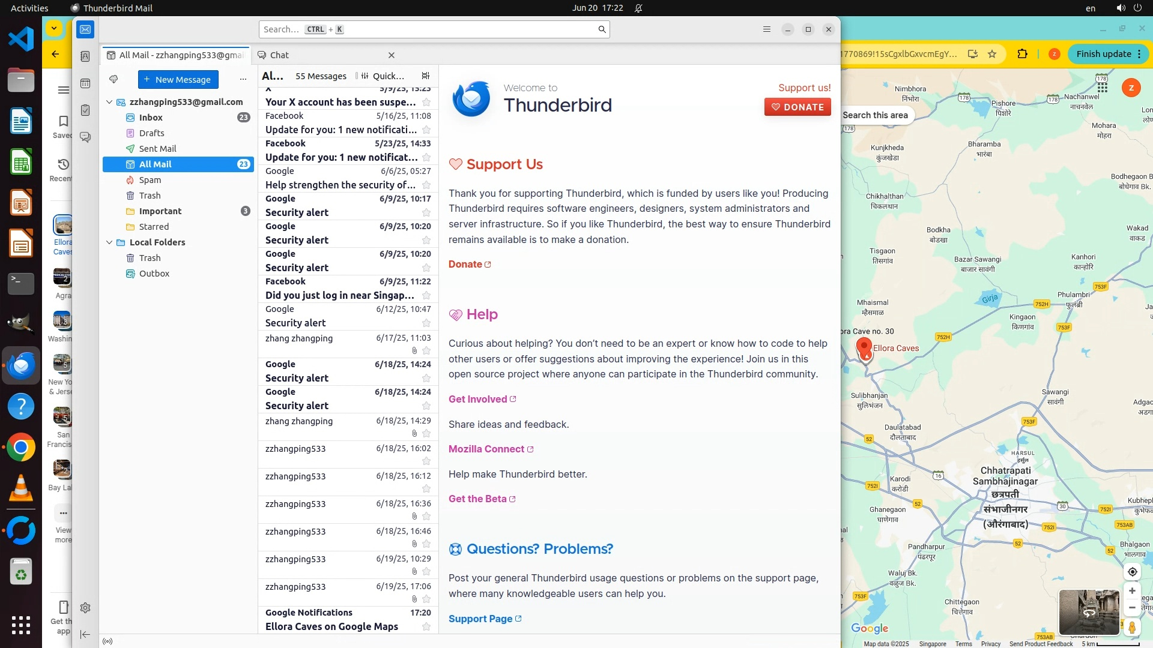The width and height of the screenshot is (1153, 648).
Task: Collapse the spaces toolbar with arrow icon
Action: [x=85, y=635]
